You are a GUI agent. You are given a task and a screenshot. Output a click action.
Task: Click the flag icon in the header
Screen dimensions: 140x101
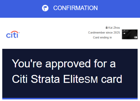click(45, 8)
